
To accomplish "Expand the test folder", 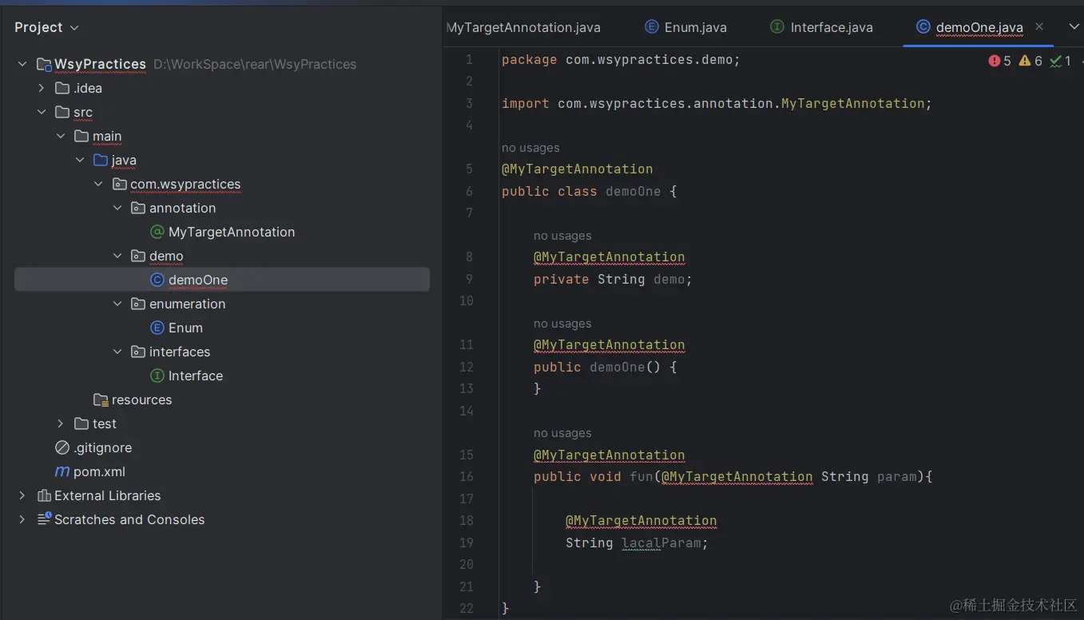I will (61, 423).
